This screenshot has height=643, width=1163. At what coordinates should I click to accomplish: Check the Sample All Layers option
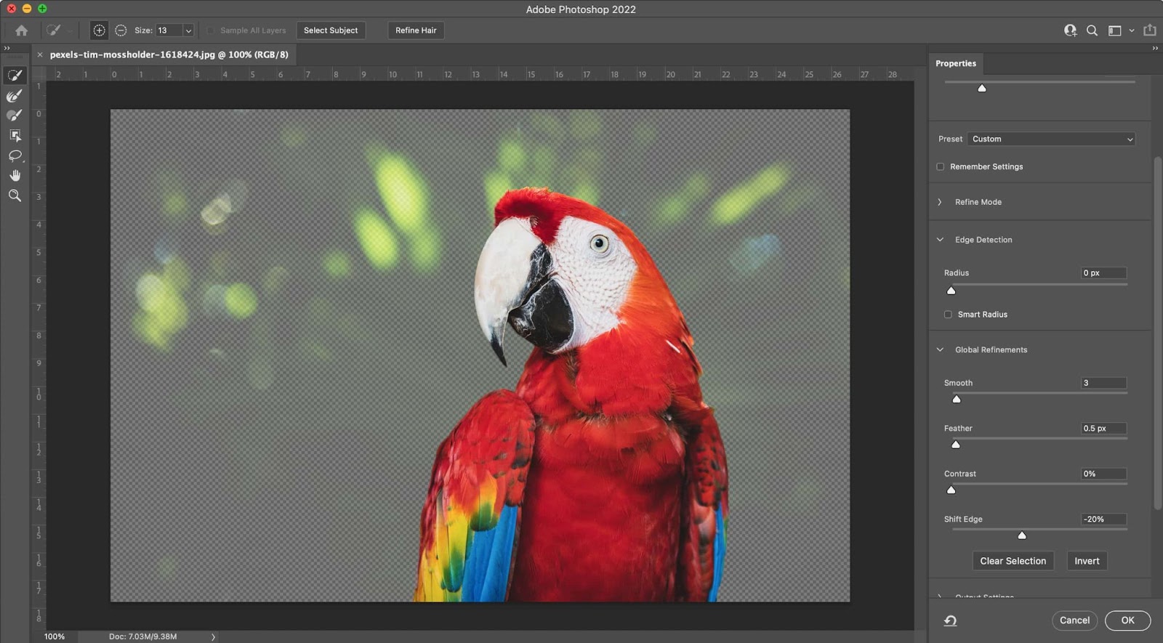(211, 31)
